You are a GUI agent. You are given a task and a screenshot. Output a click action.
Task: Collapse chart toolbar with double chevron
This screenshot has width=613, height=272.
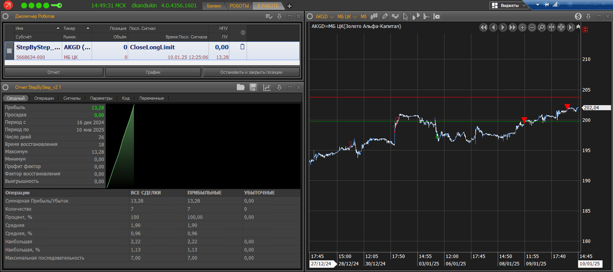[578, 27]
